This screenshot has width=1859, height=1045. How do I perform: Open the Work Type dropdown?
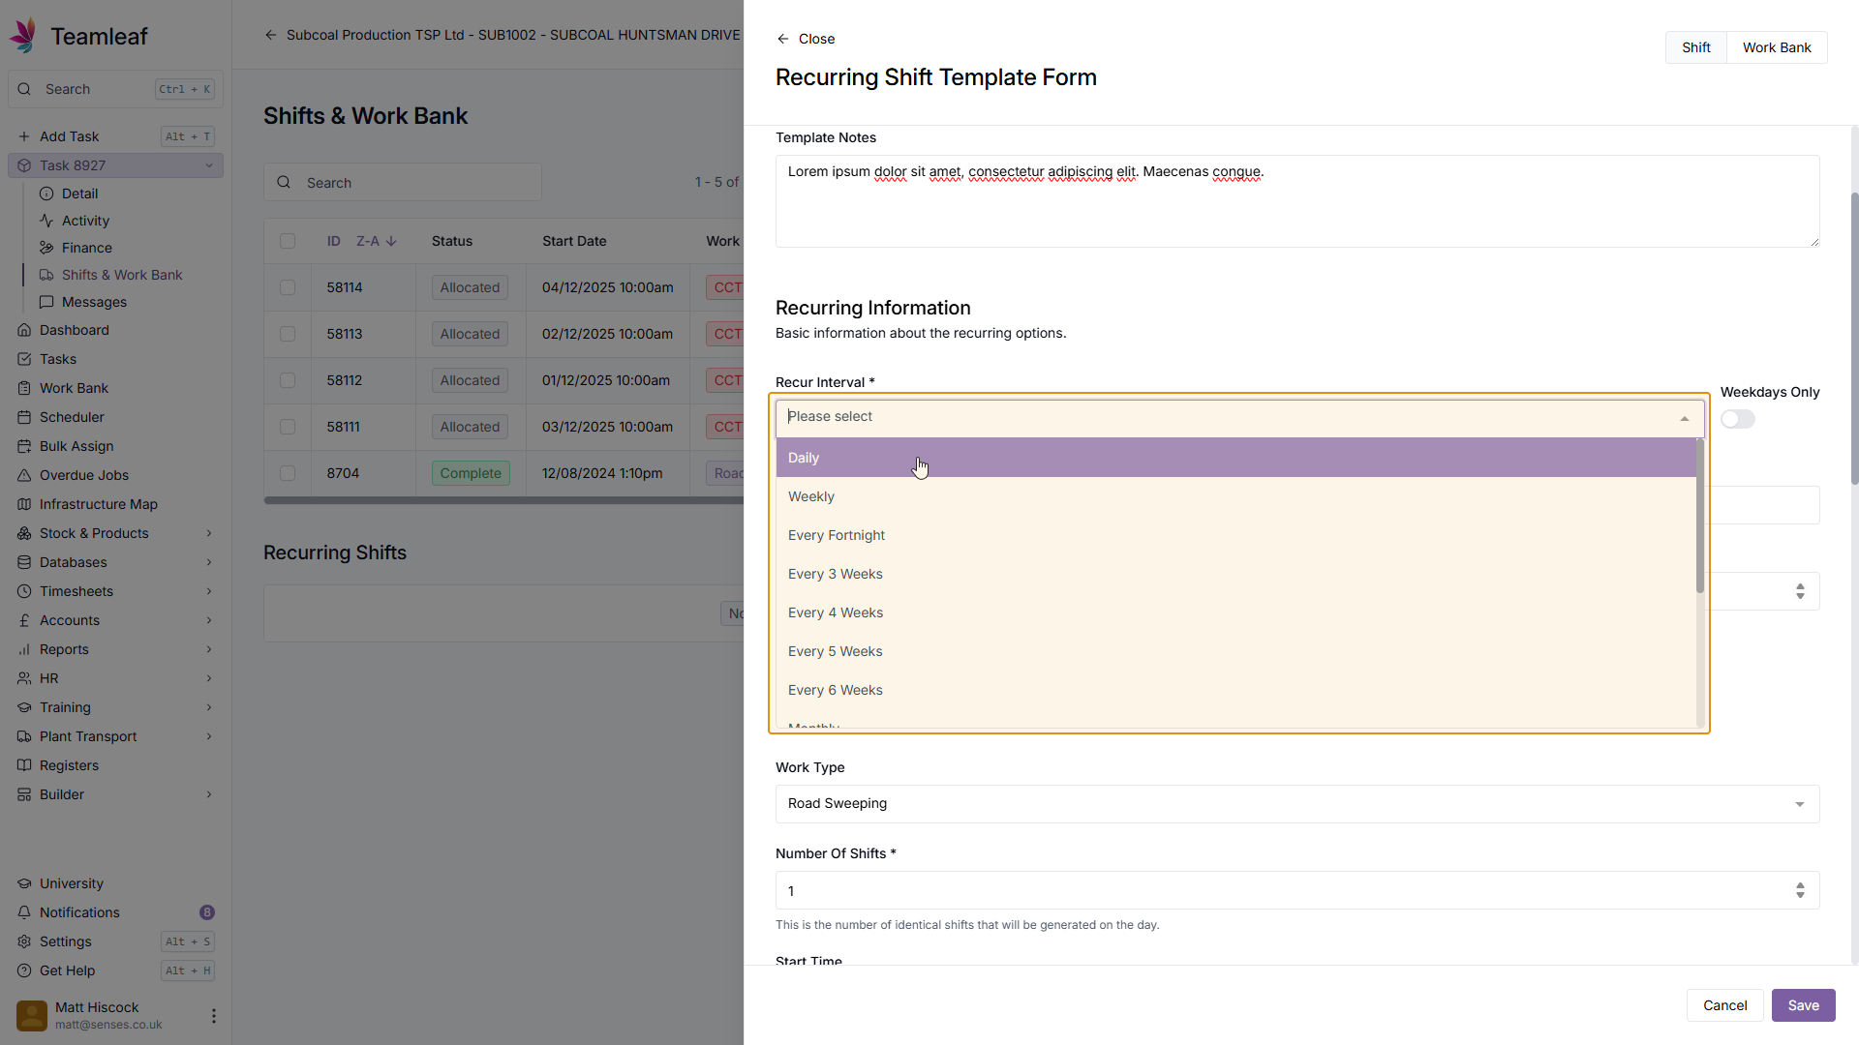(x=1296, y=804)
